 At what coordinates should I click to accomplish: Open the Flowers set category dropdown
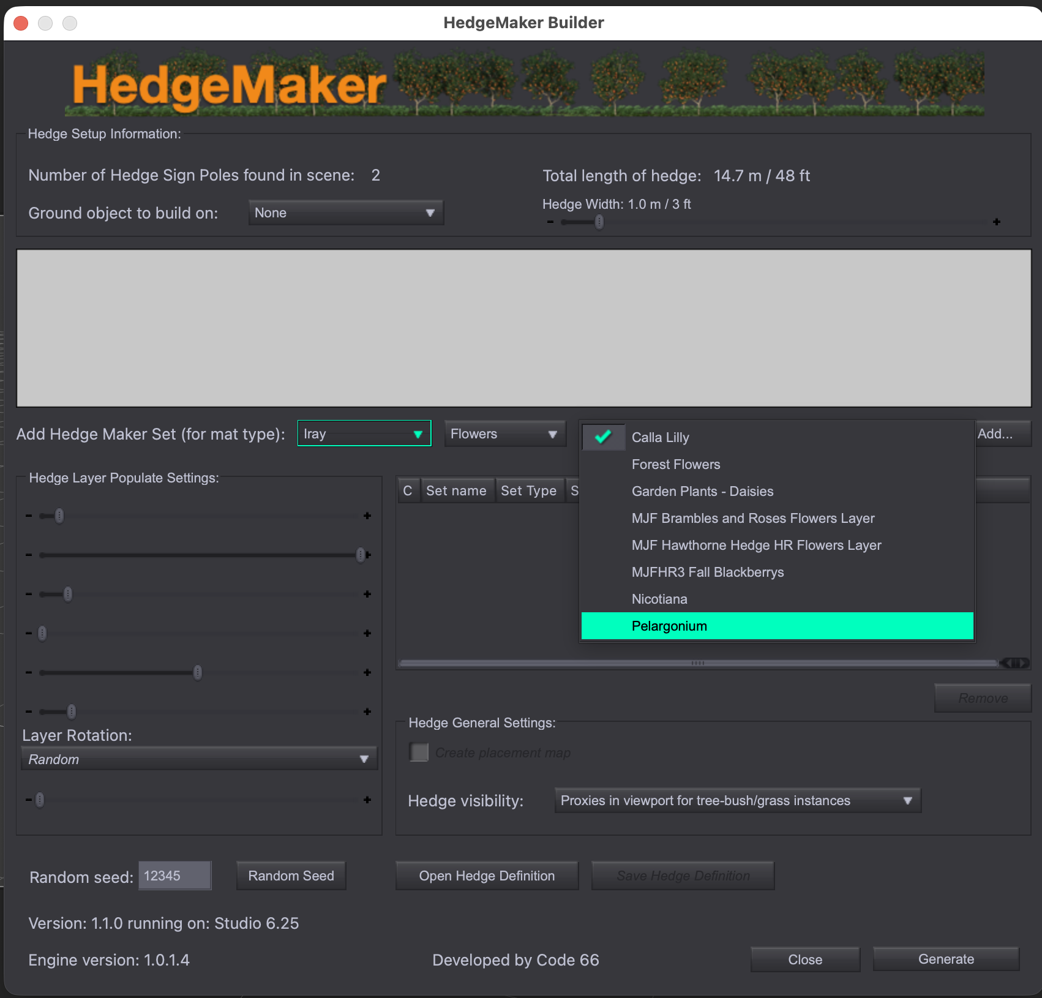click(505, 433)
